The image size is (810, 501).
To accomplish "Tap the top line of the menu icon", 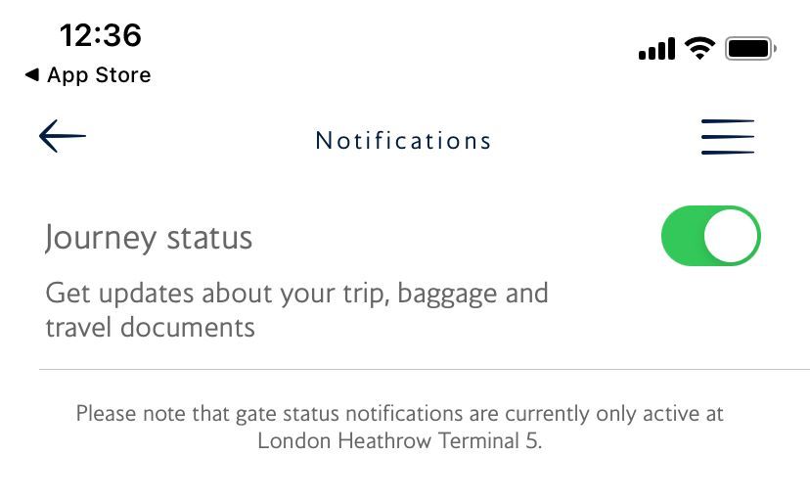I will [728, 122].
